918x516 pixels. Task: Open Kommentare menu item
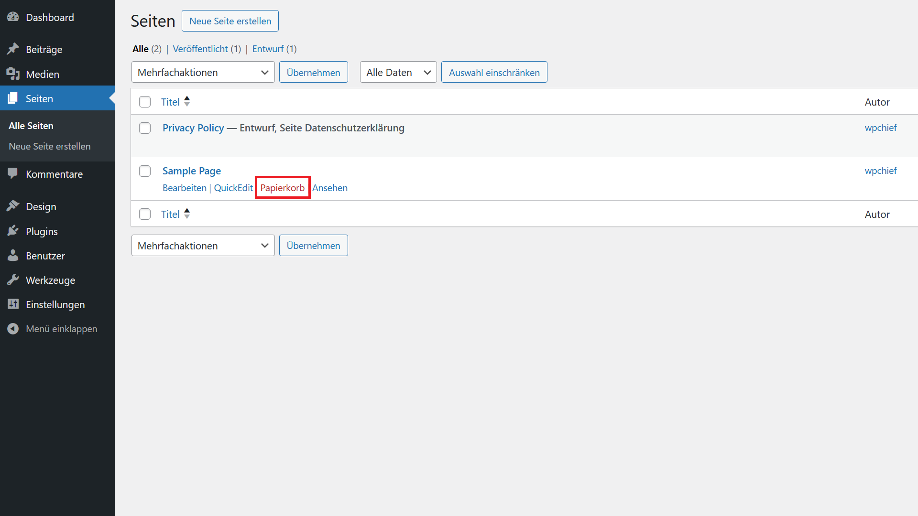pyautogui.click(x=57, y=174)
